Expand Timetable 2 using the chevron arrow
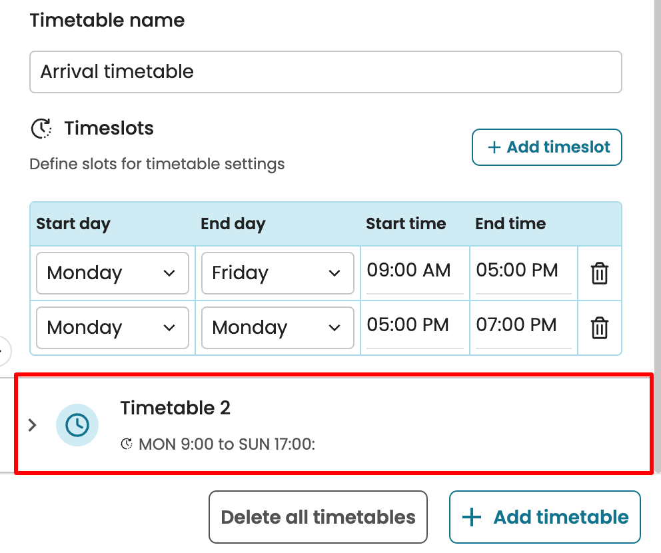The width and height of the screenshot is (661, 553). coord(32,425)
